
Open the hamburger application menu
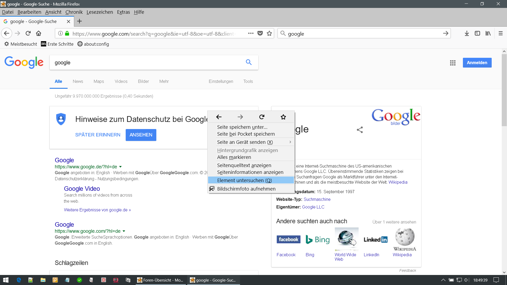[x=500, y=33]
